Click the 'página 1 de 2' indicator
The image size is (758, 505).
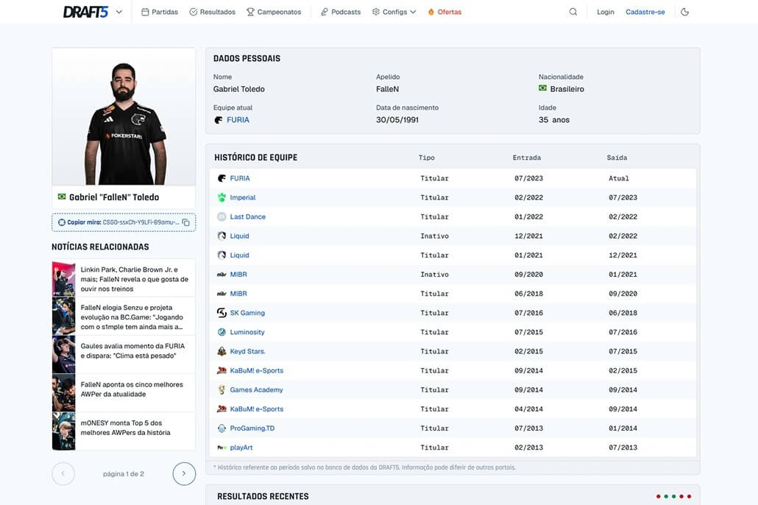(124, 474)
